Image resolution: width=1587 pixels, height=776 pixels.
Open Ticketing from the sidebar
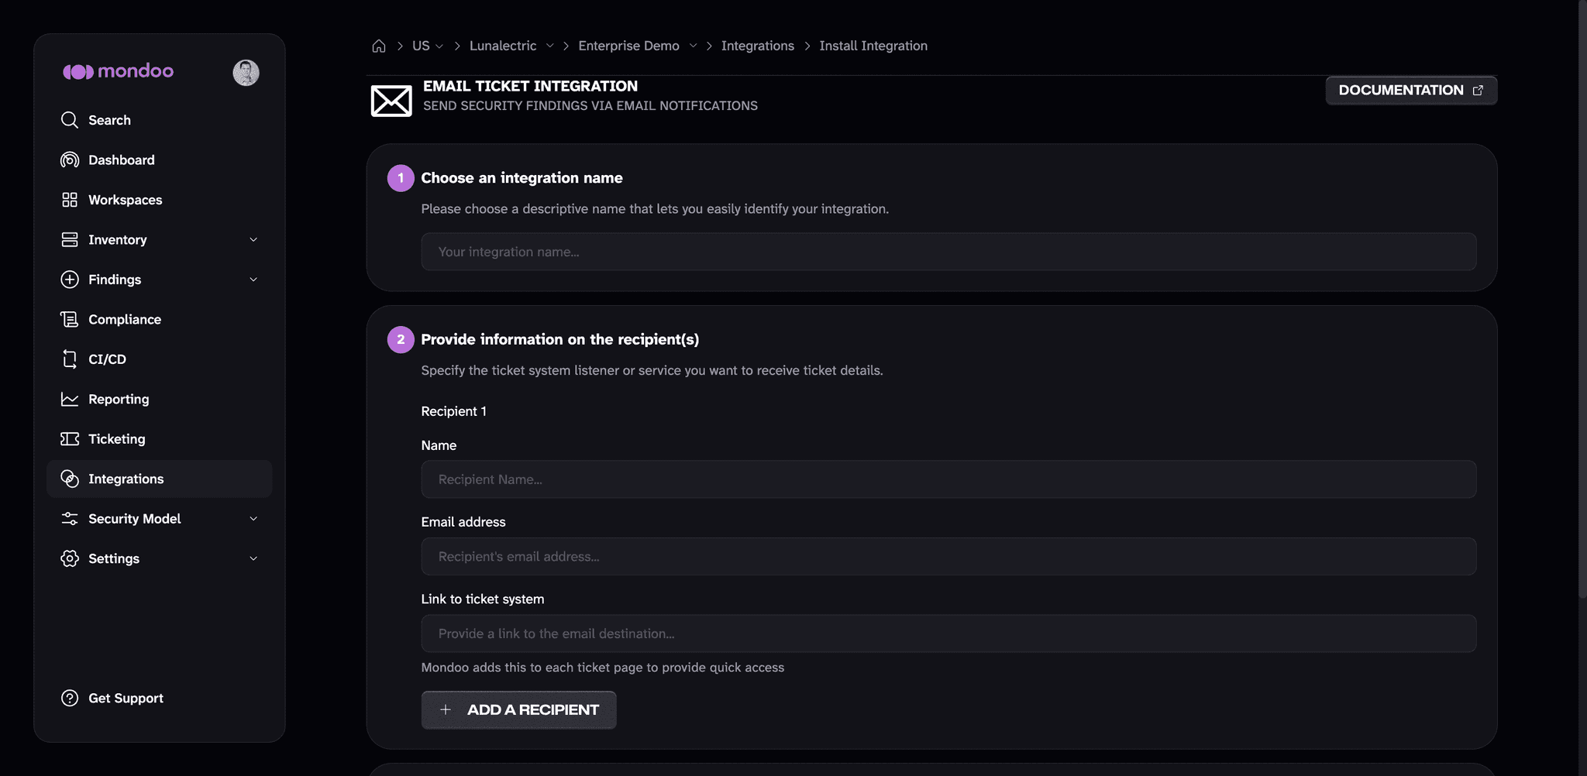point(159,439)
